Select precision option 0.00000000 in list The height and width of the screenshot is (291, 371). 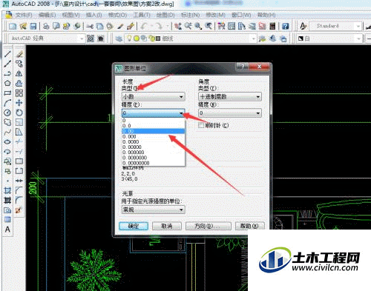click(154, 163)
